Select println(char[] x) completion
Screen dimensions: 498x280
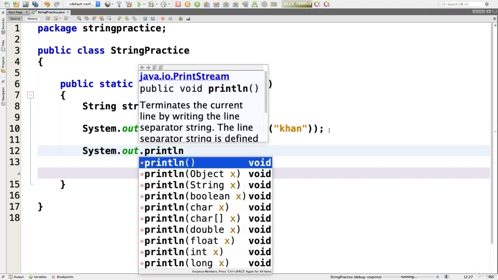point(205,219)
